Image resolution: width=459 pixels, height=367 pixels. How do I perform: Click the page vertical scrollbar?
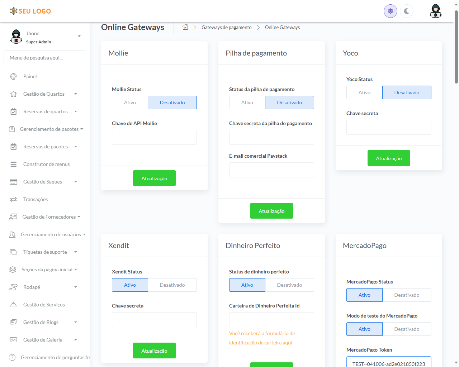click(456, 47)
